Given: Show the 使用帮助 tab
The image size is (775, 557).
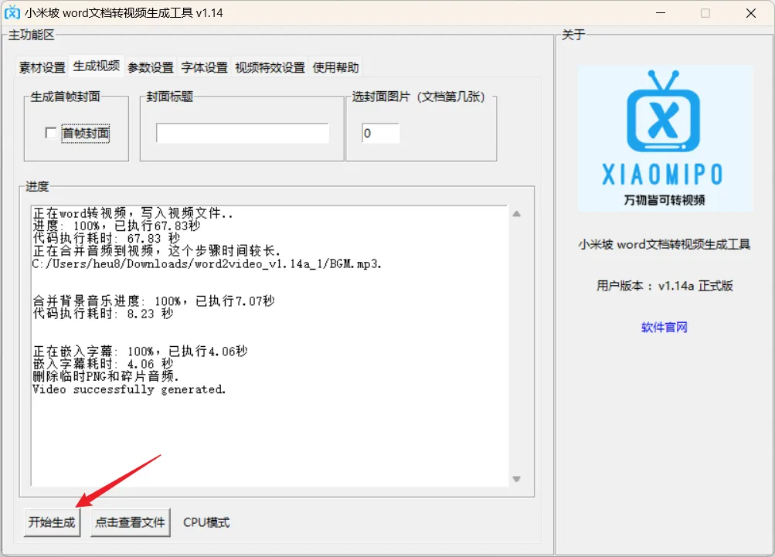Looking at the screenshot, I should pos(335,67).
